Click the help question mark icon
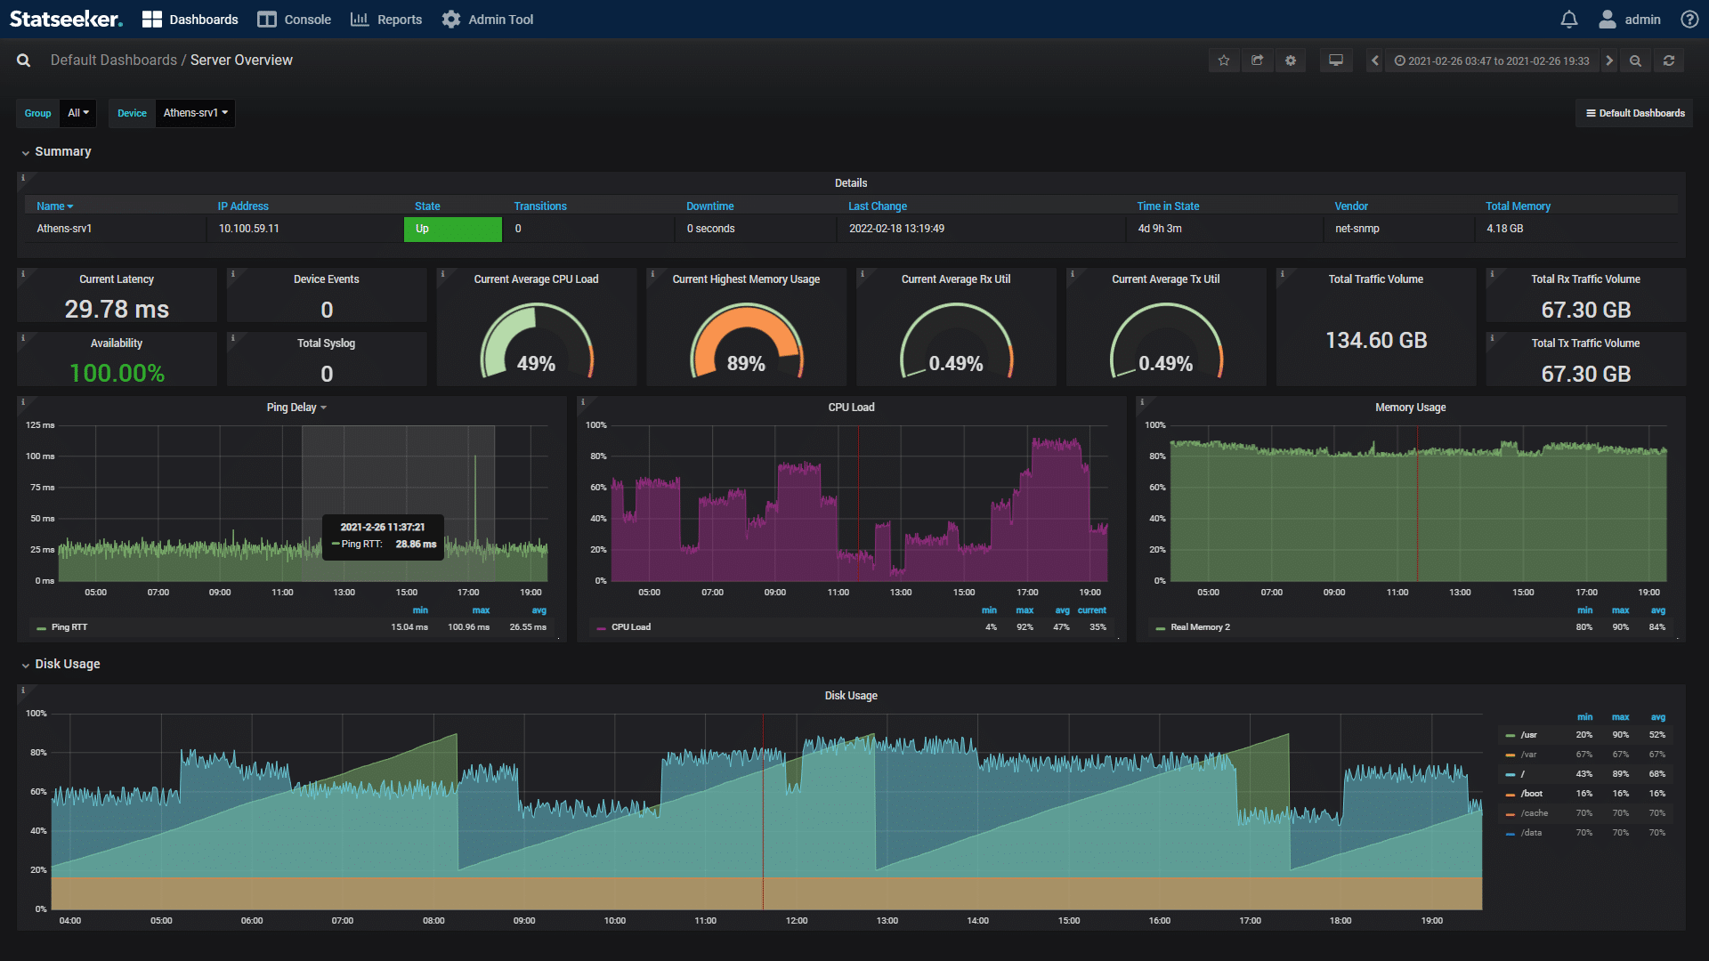 pos(1689,20)
